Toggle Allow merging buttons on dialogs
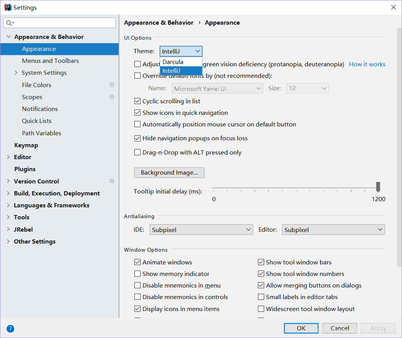The width and height of the screenshot is (402, 338). coord(261,285)
